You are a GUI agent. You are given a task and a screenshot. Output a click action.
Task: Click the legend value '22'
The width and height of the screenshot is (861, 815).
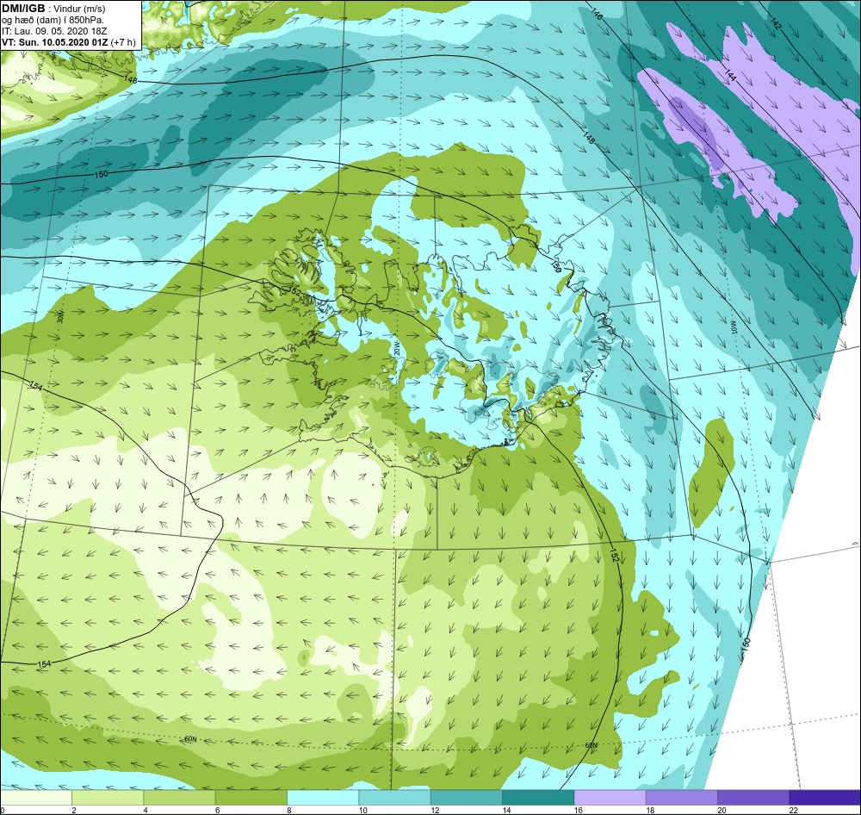point(793,810)
